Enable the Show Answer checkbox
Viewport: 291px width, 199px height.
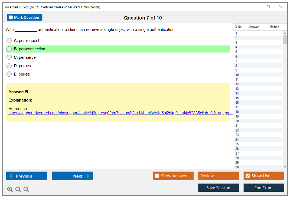(157, 176)
